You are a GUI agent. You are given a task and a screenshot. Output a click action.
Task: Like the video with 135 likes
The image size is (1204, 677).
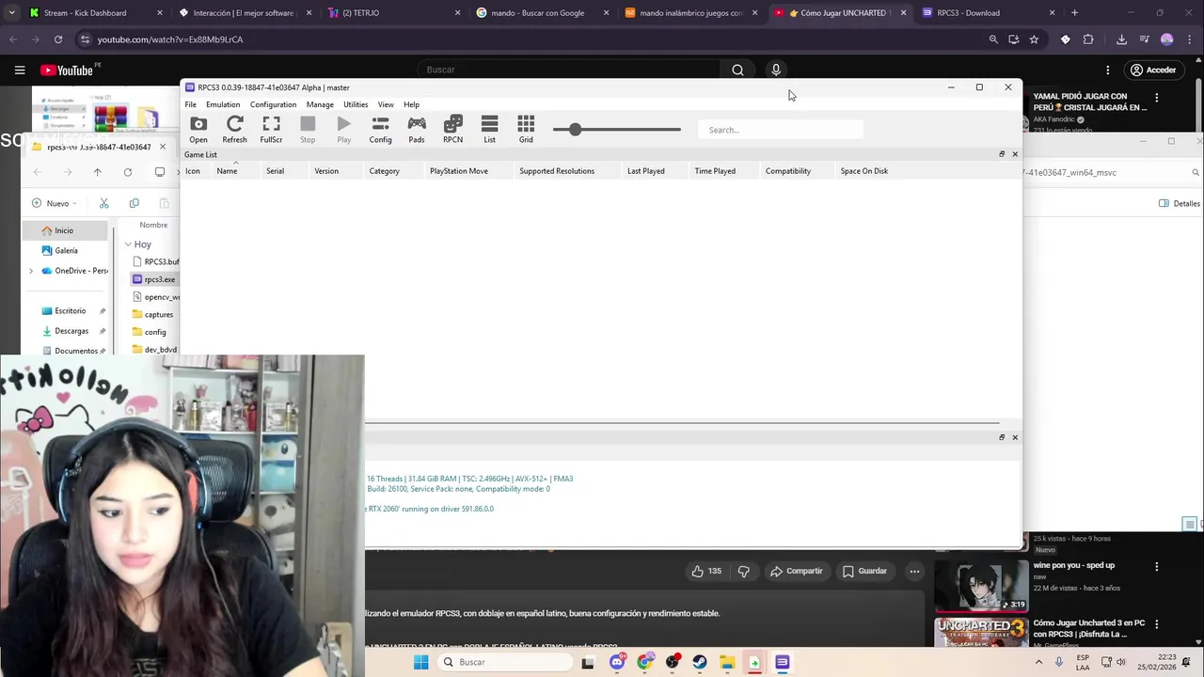click(x=706, y=571)
